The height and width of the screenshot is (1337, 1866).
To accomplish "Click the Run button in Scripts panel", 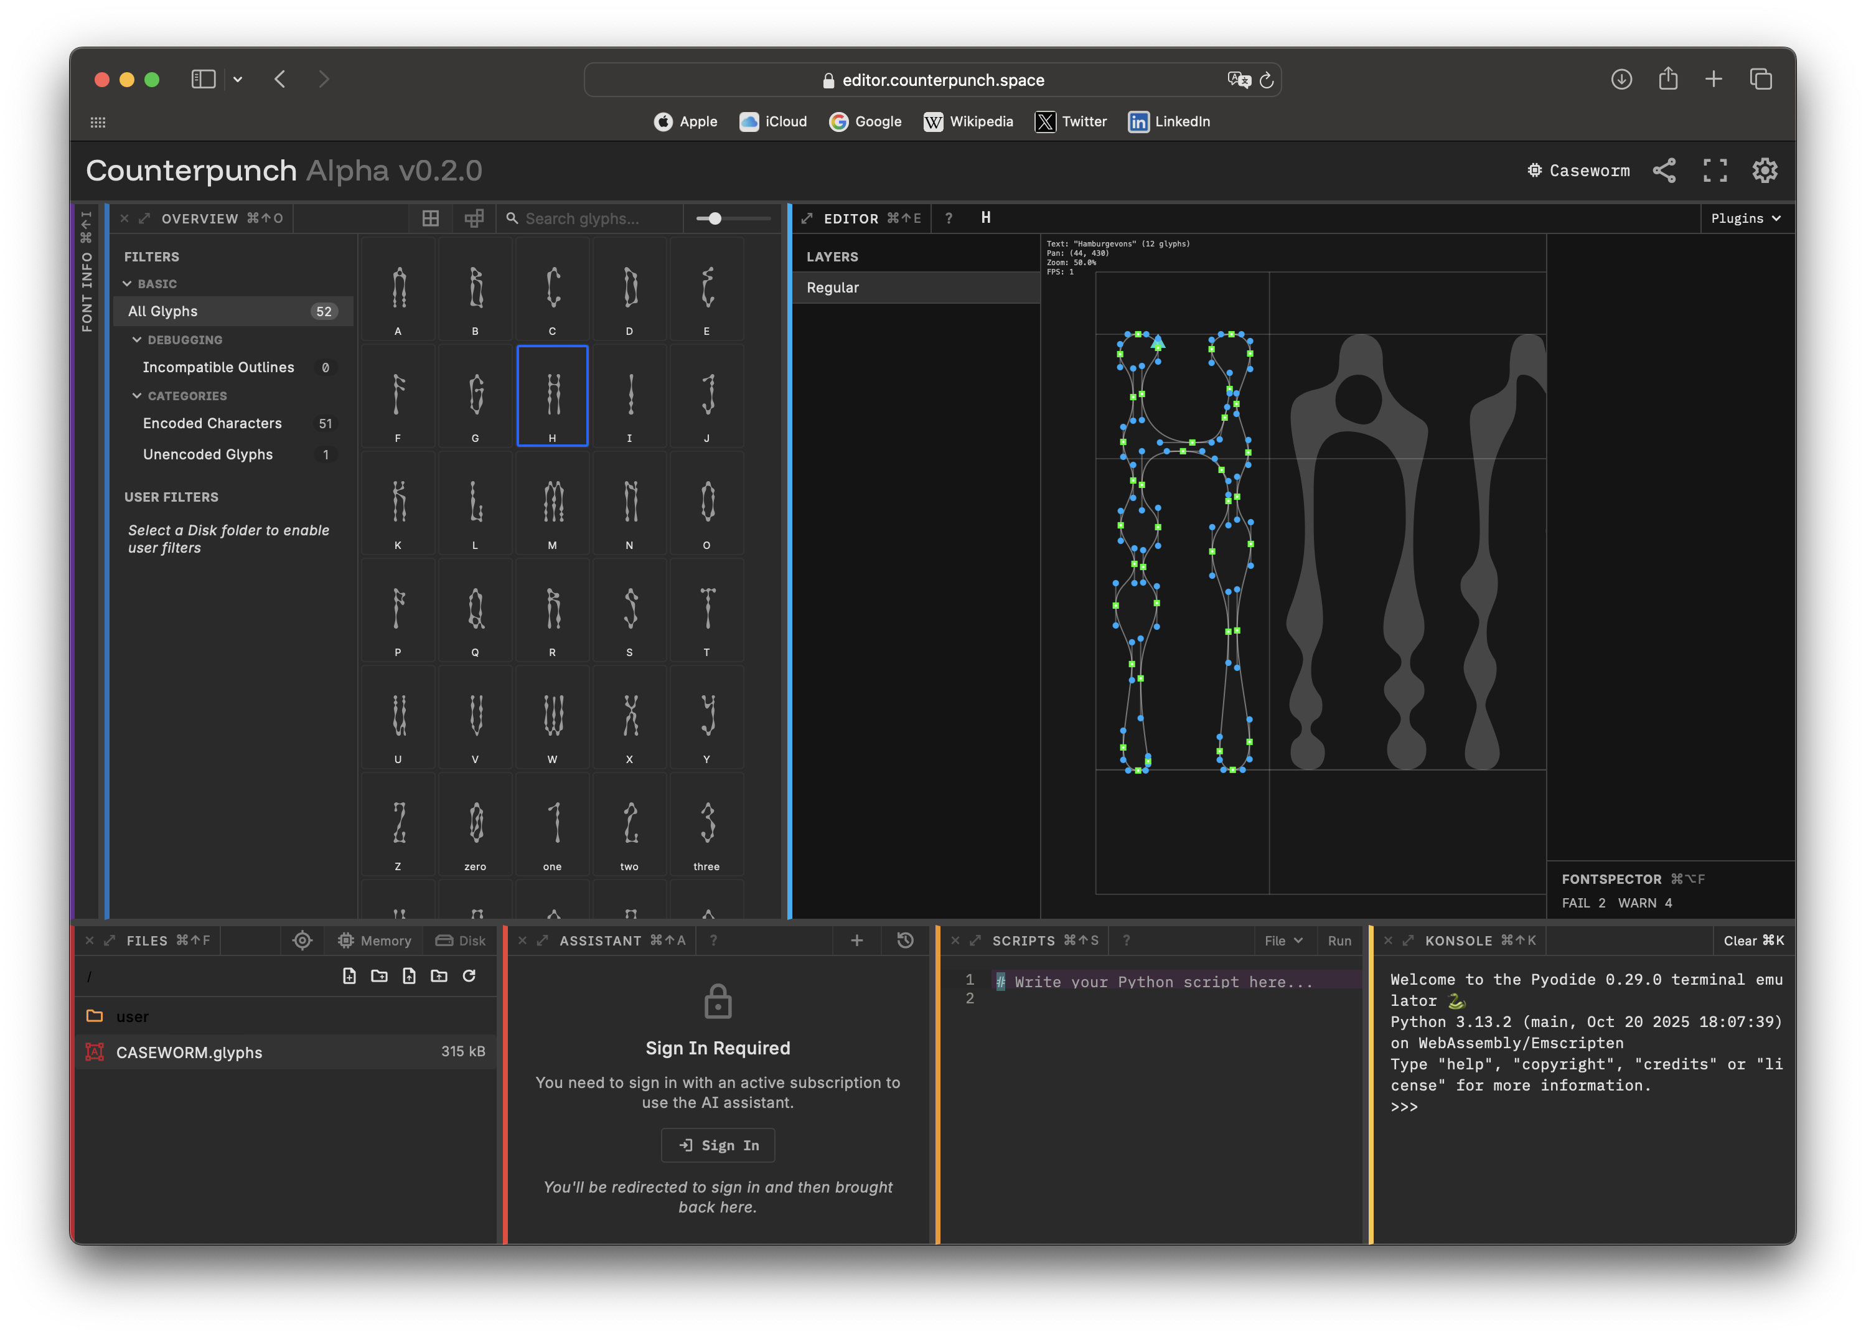I will click(1339, 941).
